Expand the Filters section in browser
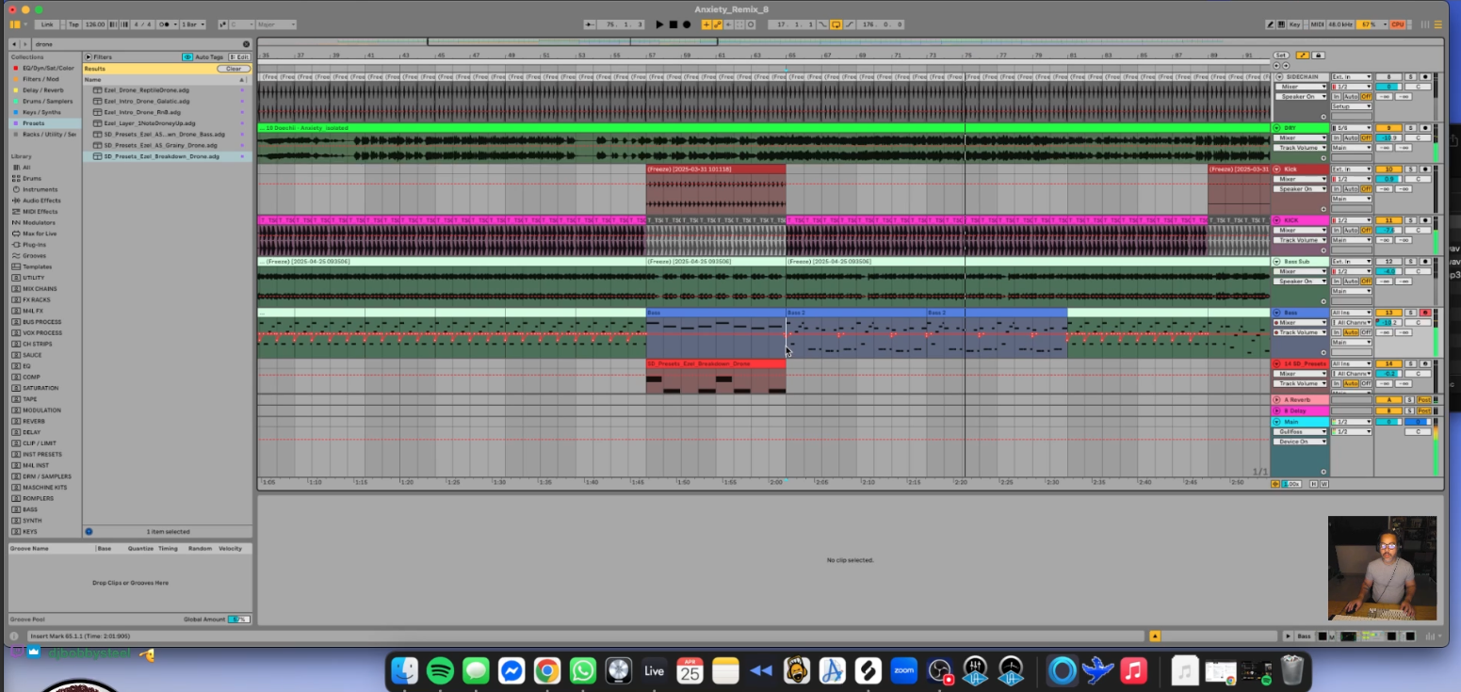 (x=89, y=56)
